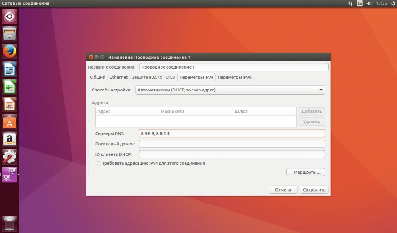Click the Серверы DNS input field
This screenshot has width=397, height=233.
click(x=231, y=133)
